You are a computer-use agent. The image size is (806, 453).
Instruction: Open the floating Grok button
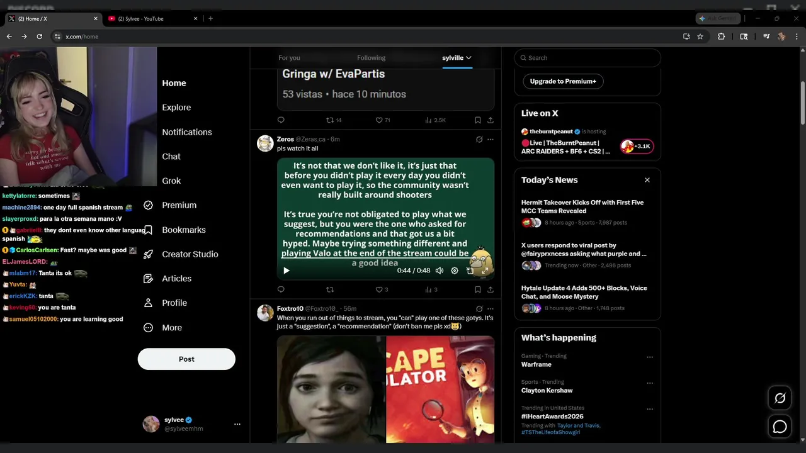click(x=780, y=398)
